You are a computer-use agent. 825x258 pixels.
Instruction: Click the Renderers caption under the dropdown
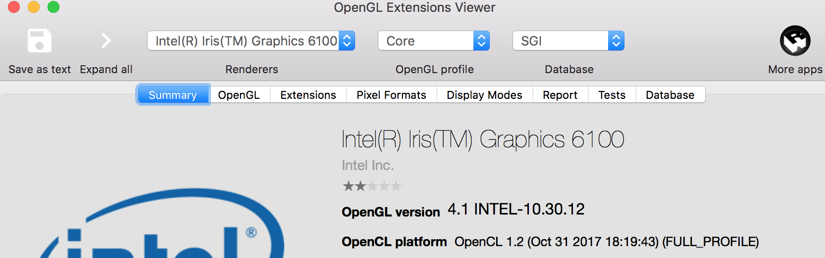click(252, 70)
